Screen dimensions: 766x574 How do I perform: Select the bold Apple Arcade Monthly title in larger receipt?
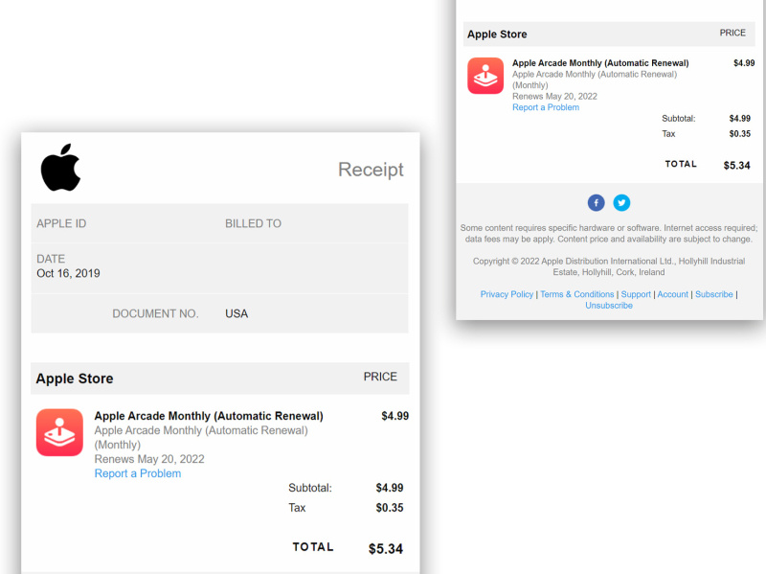tap(209, 416)
